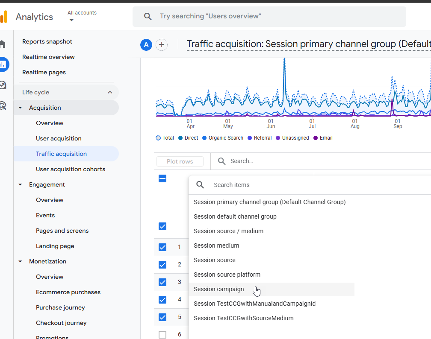431x339 pixels.
Task: Toggle the select-all rows checkbox with dash
Action: [x=162, y=179]
